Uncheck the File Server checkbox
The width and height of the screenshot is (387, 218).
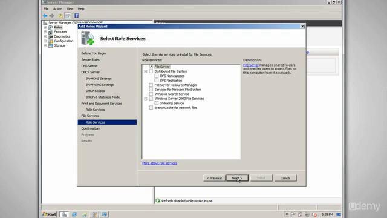[x=151, y=67]
